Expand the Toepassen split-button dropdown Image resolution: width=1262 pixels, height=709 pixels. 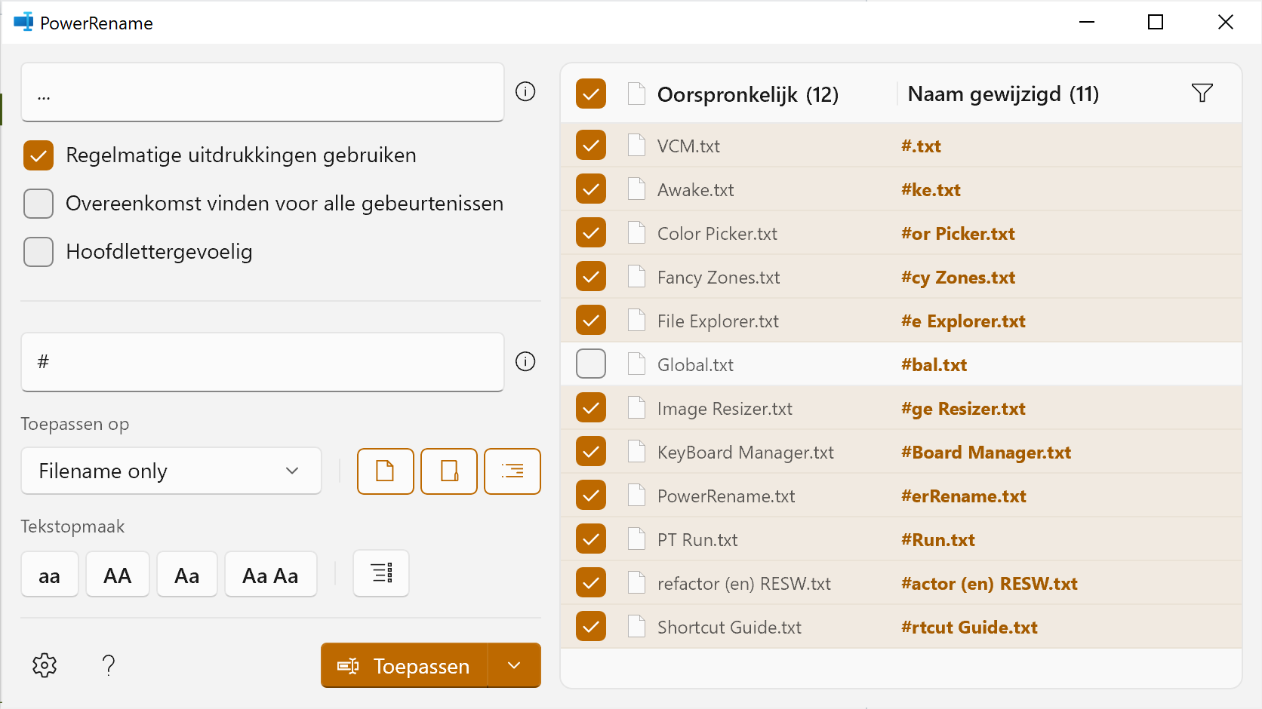point(515,665)
